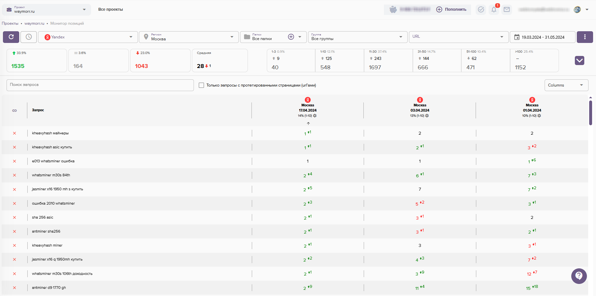This screenshot has height=296, width=596.
Task: Click gear icon under 17.04.2024 column
Action: pos(315,116)
